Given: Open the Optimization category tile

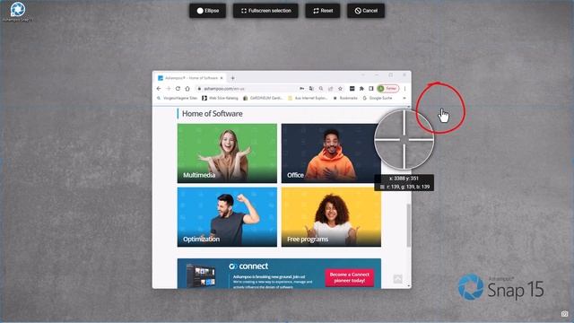Looking at the screenshot, I should coord(227,217).
